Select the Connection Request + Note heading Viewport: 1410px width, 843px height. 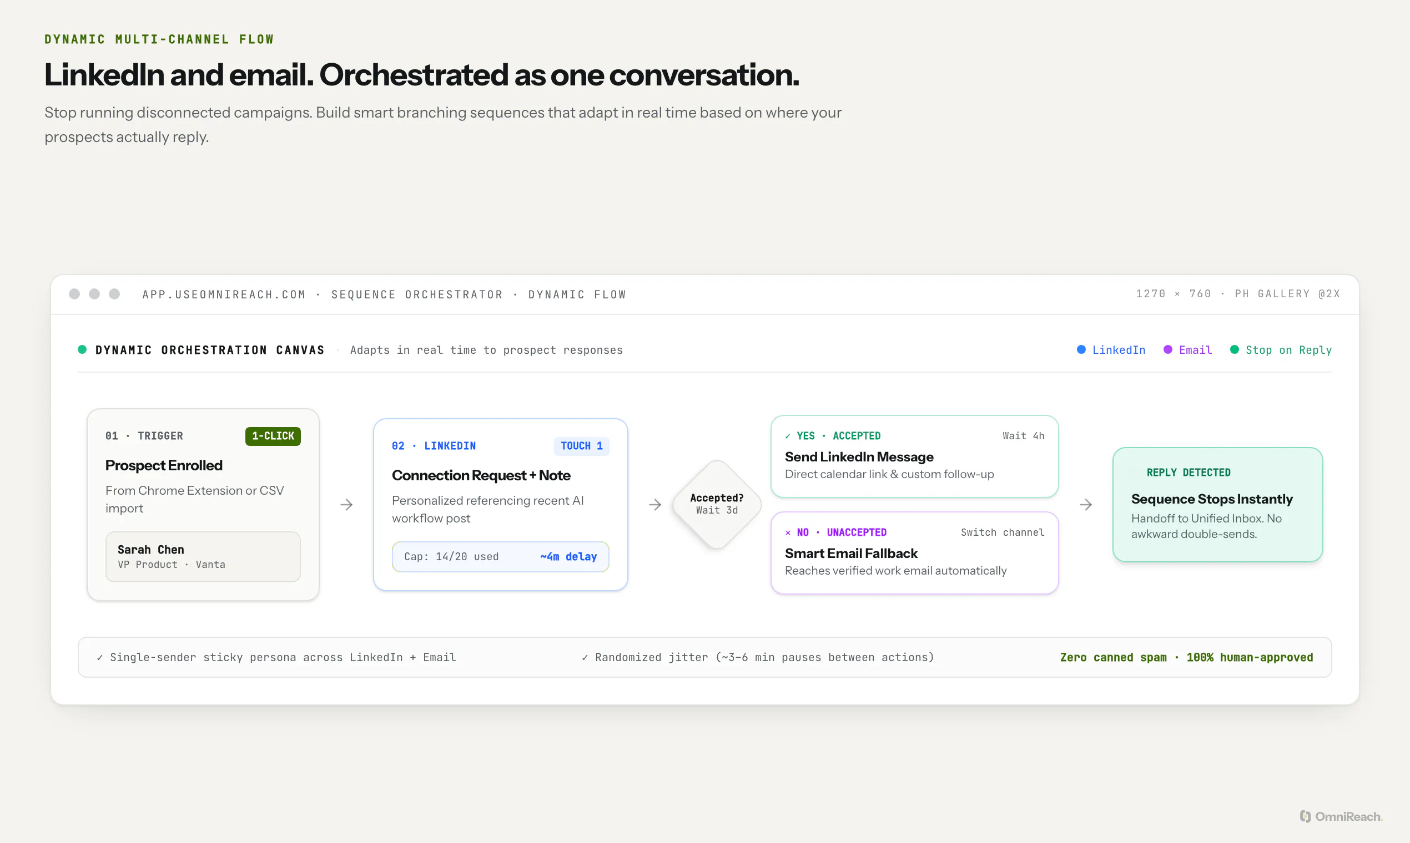(481, 475)
